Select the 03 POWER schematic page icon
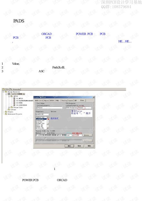This screenshot has width=142, height=201. 15,103
